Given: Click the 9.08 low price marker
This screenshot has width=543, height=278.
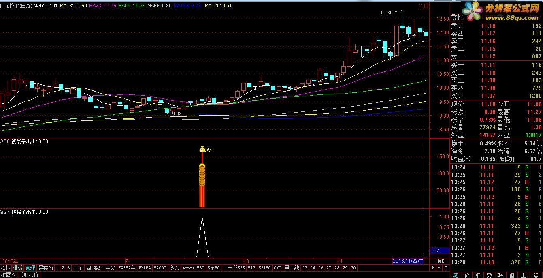Looking at the screenshot, I should coord(177,114).
